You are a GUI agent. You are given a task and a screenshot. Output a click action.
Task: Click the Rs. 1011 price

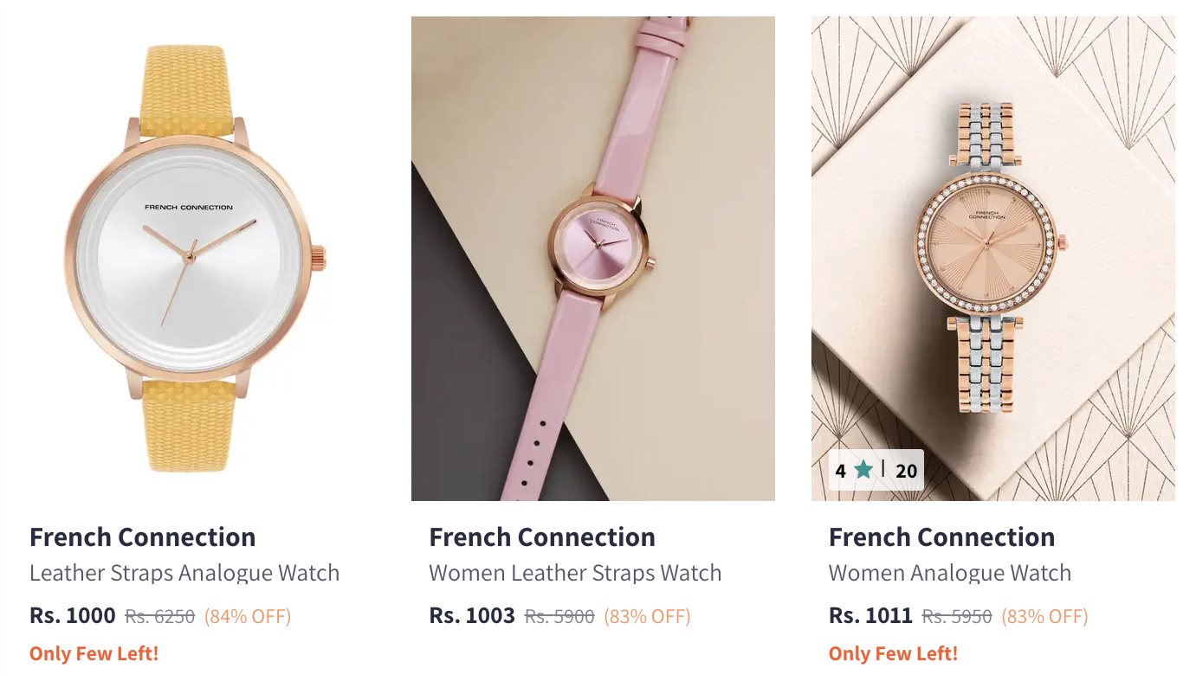(x=870, y=616)
